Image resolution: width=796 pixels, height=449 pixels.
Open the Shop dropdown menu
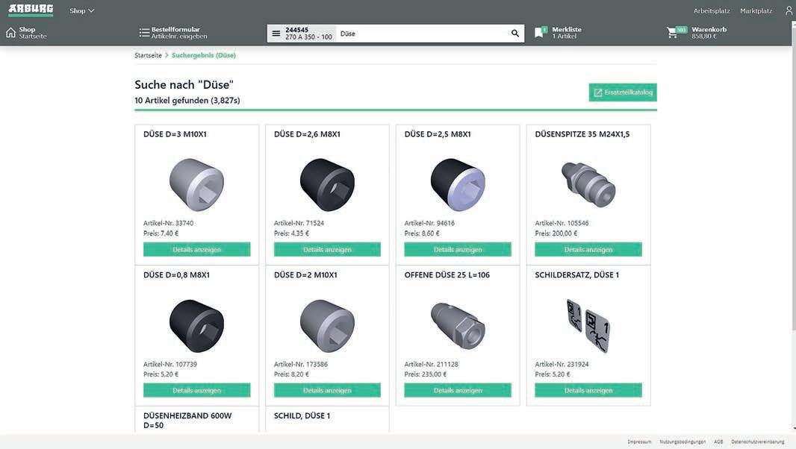(81, 10)
